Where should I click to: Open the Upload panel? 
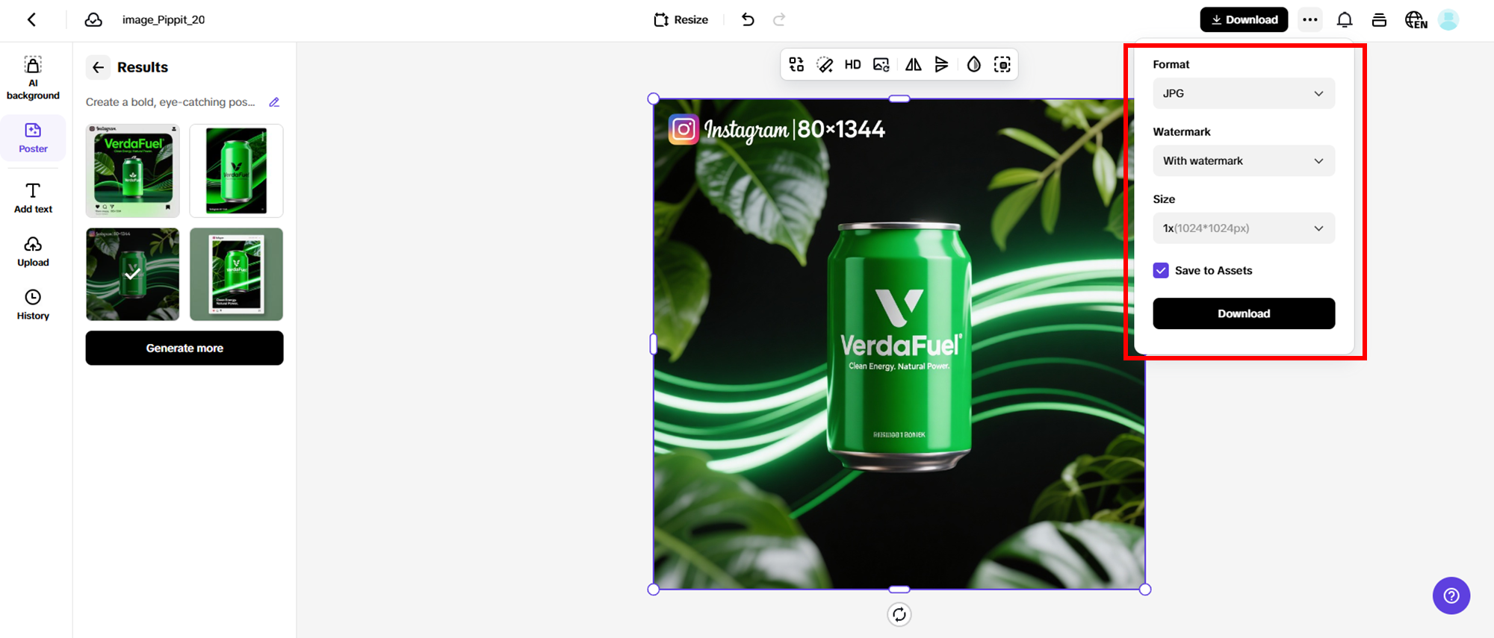(x=33, y=251)
